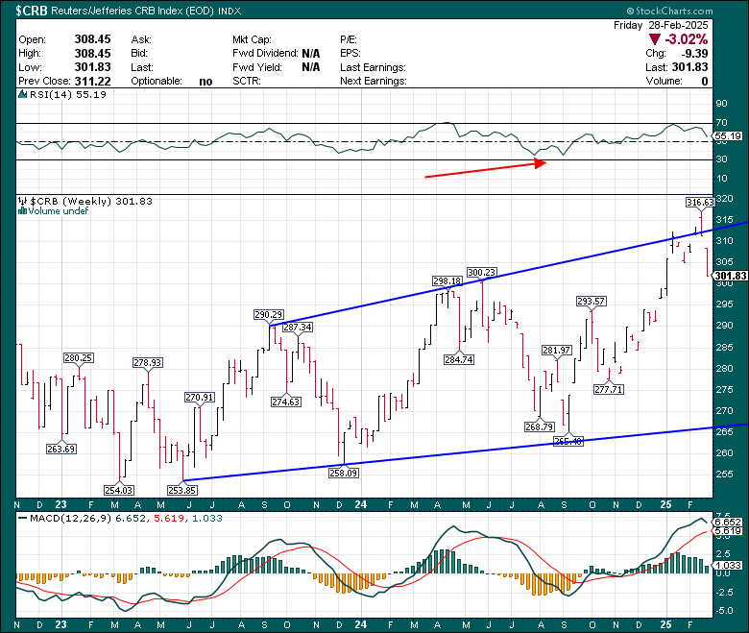The image size is (749, 633).
Task: Click the 274.63 low price label
Action: pyautogui.click(x=286, y=402)
